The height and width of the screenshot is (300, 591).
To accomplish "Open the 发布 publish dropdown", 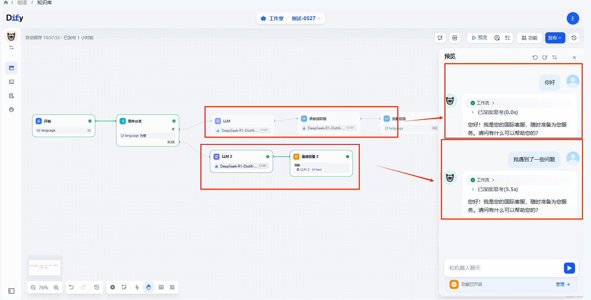I will click(555, 38).
